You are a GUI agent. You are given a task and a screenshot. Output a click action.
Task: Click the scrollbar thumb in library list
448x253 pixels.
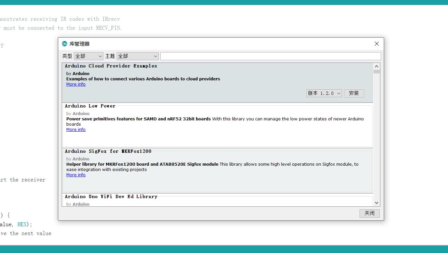click(x=376, y=71)
